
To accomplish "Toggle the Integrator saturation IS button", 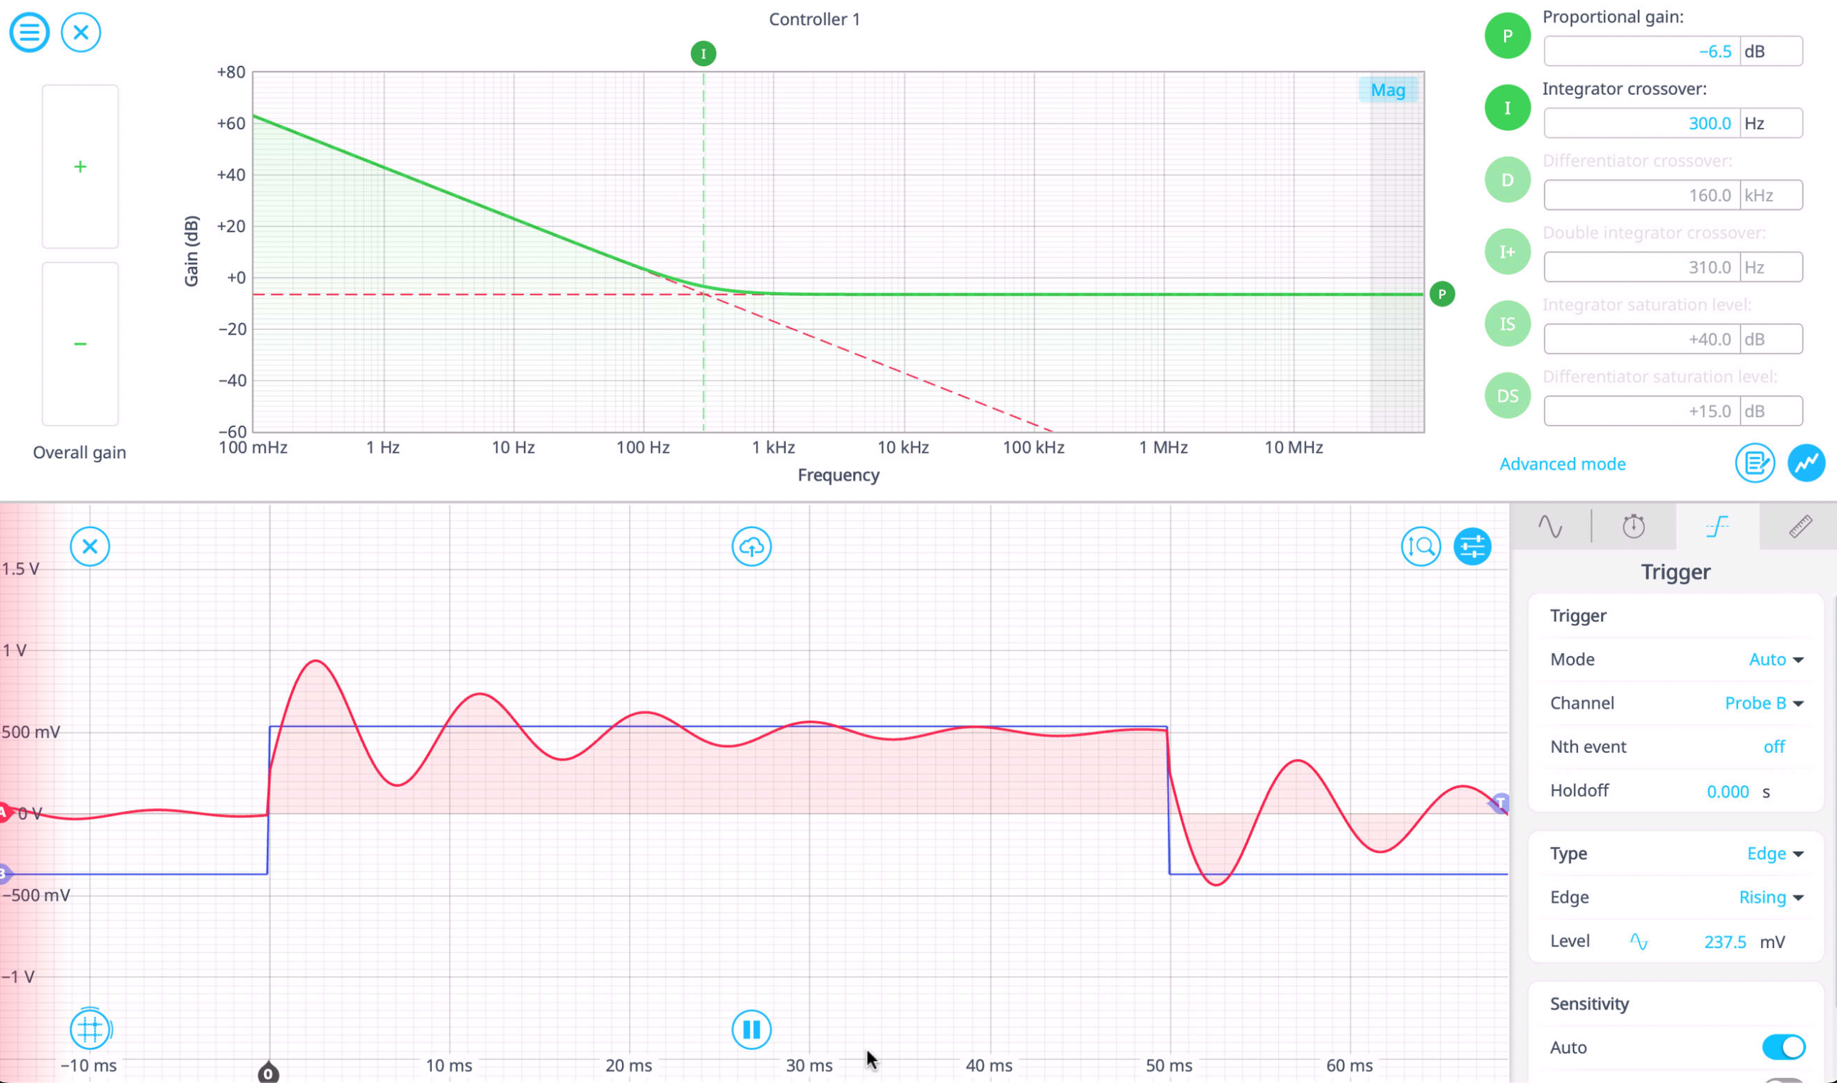I will 1507,323.
